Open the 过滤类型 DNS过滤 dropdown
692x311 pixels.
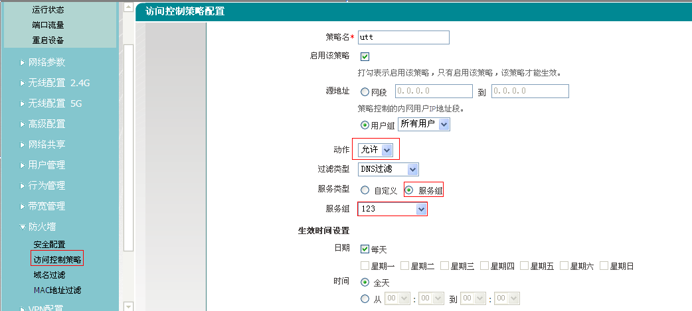(389, 170)
